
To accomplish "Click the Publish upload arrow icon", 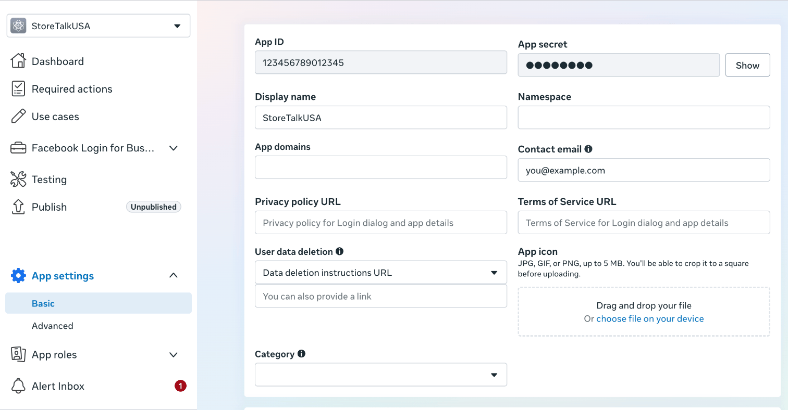I will click(x=18, y=207).
